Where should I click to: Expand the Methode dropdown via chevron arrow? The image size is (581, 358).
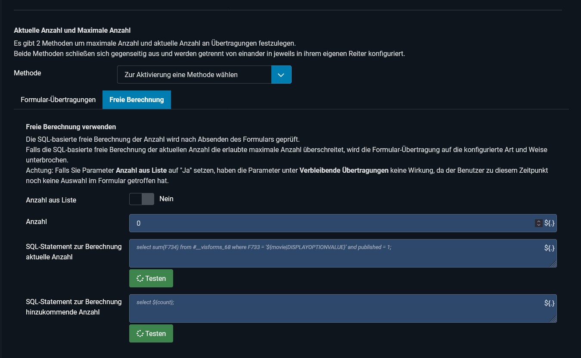(x=281, y=75)
